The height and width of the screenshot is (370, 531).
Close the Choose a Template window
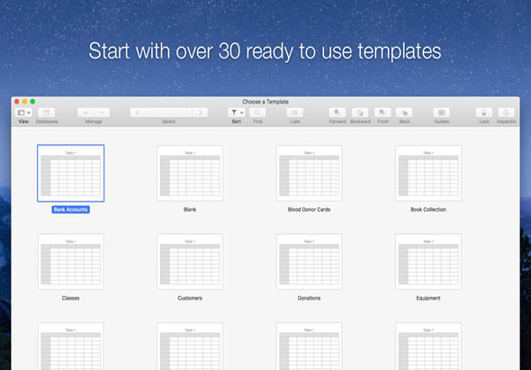click(16, 102)
